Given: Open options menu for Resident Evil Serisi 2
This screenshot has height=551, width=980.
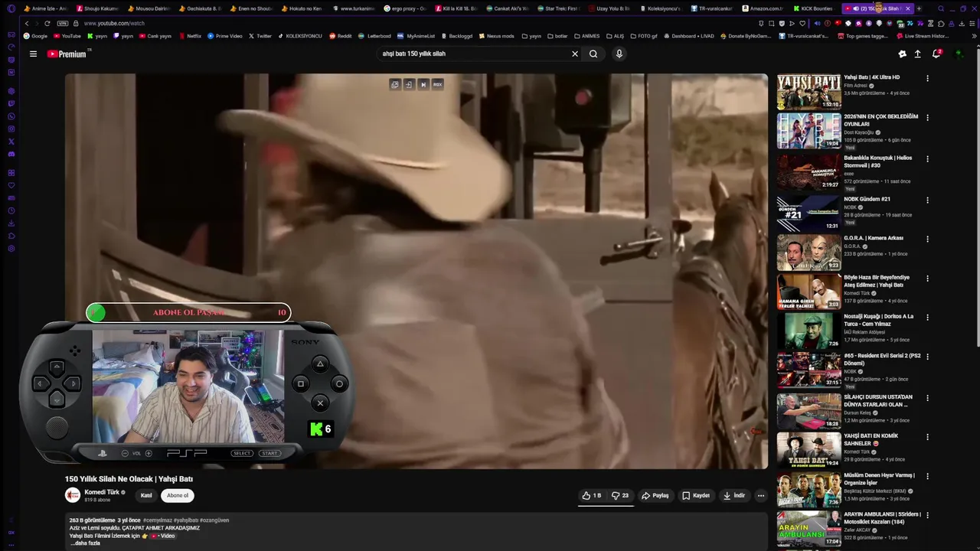Looking at the screenshot, I should [x=927, y=357].
